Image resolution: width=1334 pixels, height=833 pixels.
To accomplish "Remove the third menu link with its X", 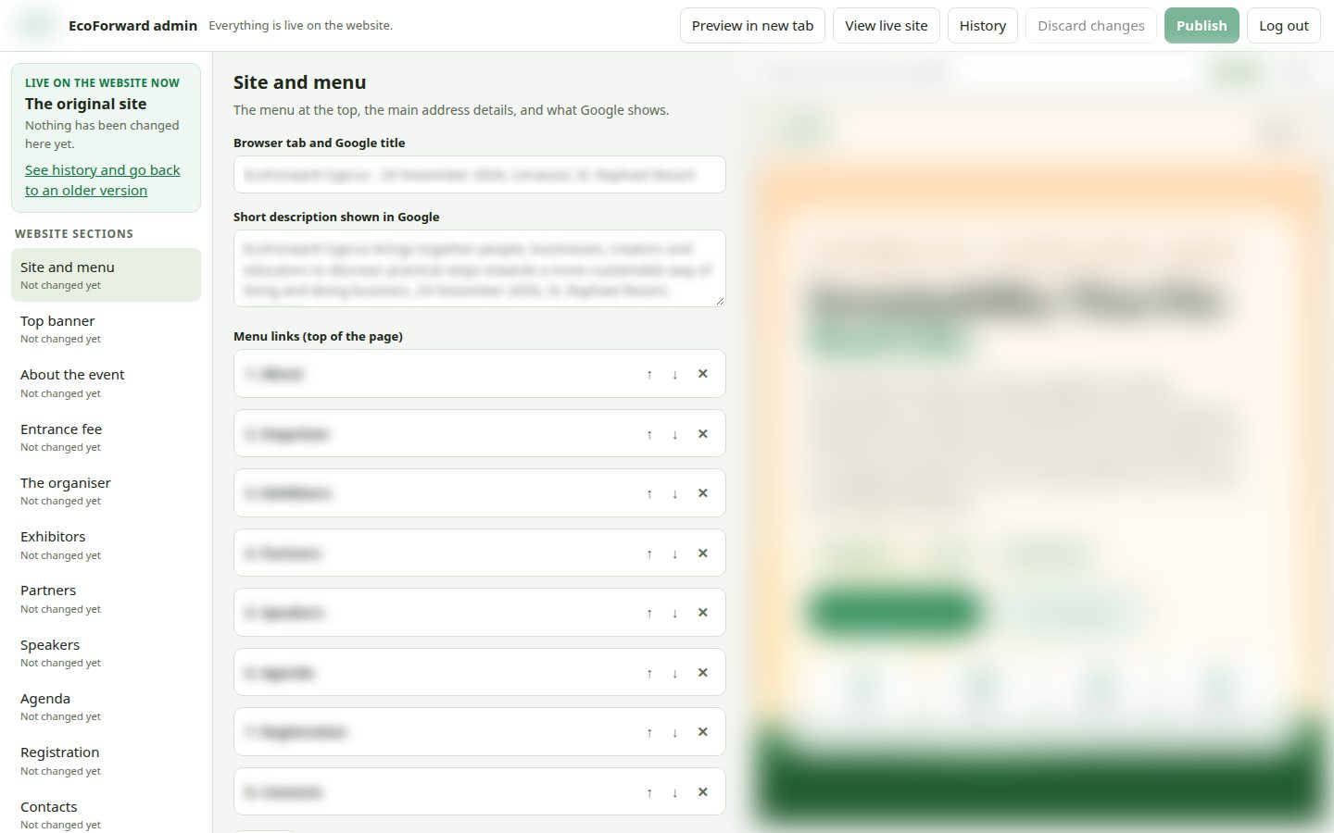I will [x=703, y=493].
